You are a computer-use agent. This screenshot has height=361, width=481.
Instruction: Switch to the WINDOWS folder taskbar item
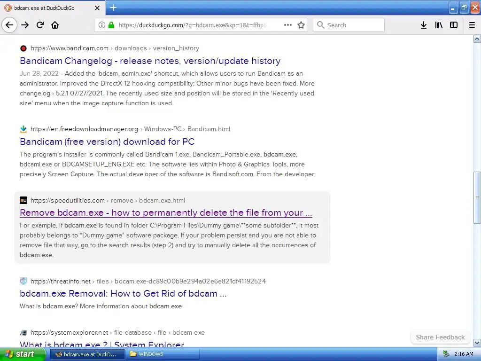click(x=163, y=354)
